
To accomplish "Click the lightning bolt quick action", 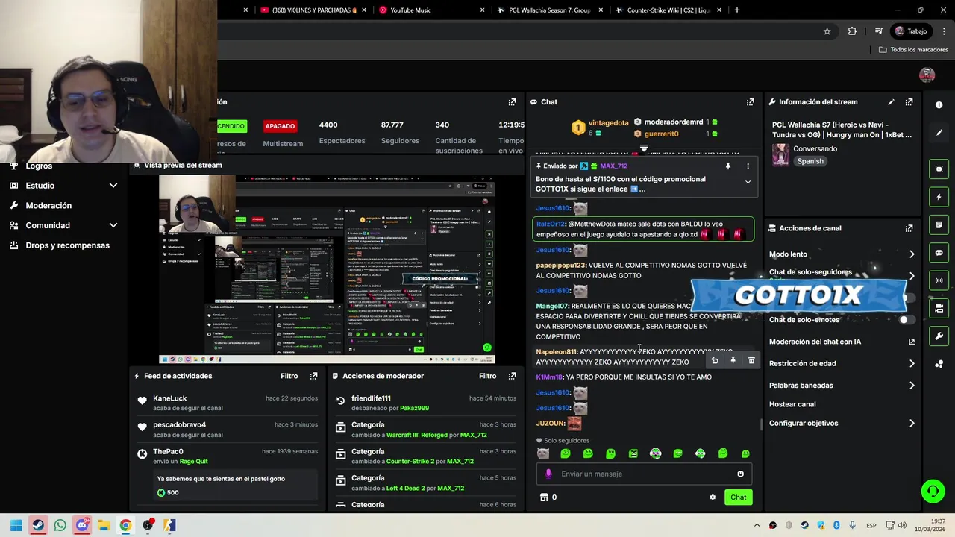I will click(939, 197).
